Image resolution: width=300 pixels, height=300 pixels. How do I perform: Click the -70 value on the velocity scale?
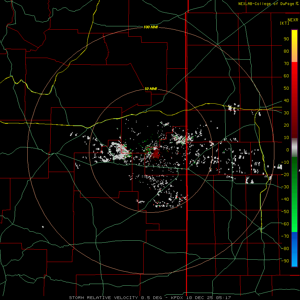tap(285, 236)
